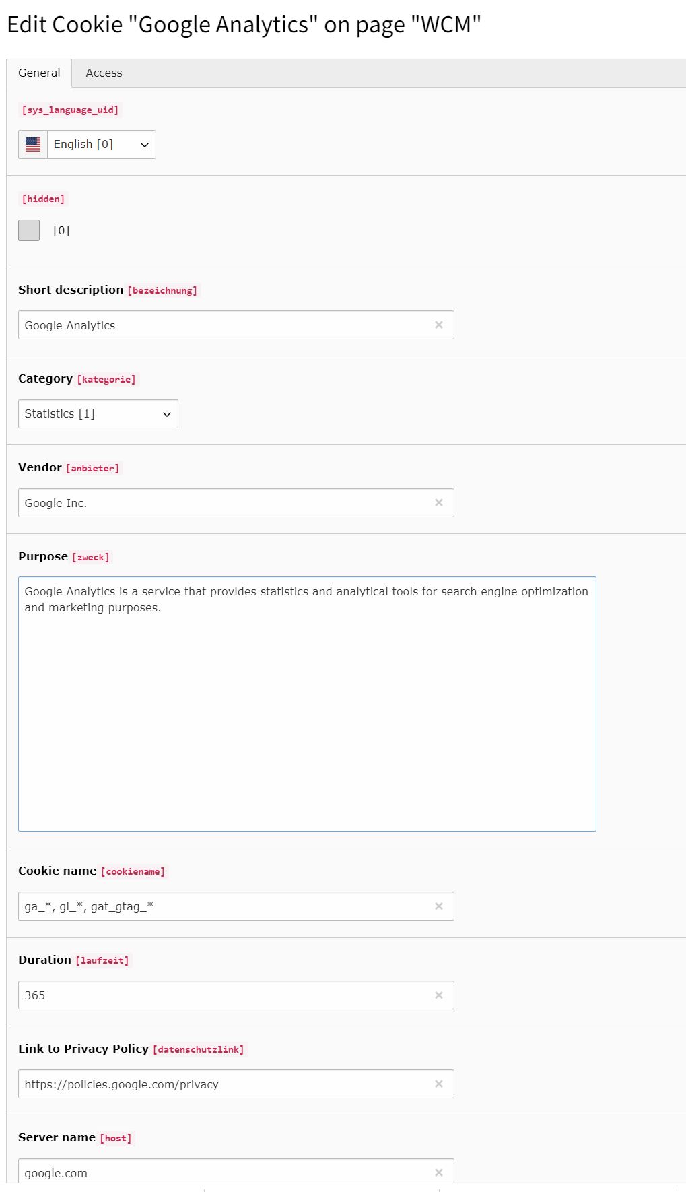Select the General tab
This screenshot has width=686, height=1192.
tap(39, 73)
